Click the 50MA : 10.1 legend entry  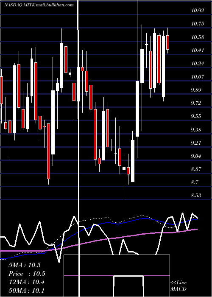26,290
